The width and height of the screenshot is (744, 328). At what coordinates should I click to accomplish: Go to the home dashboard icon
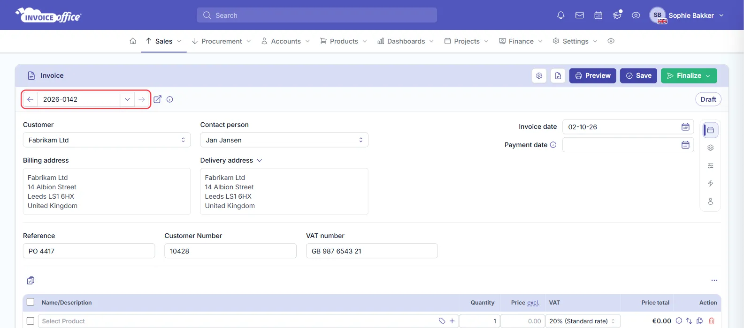(133, 41)
